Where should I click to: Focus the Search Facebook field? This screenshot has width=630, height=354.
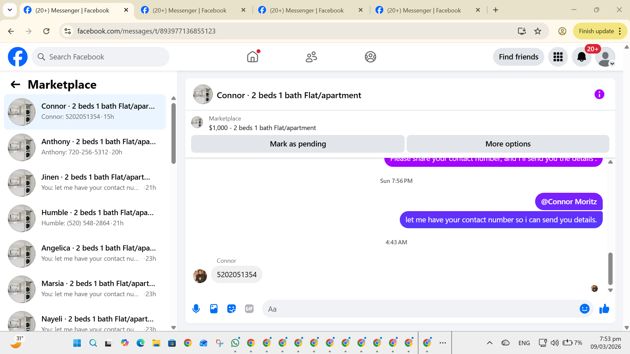pos(101,57)
